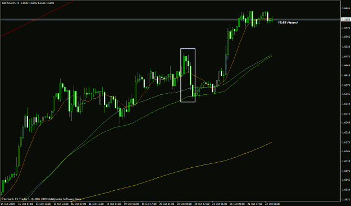
Task: Click the 1.6575 price scale label
Action: [x=346, y=28]
